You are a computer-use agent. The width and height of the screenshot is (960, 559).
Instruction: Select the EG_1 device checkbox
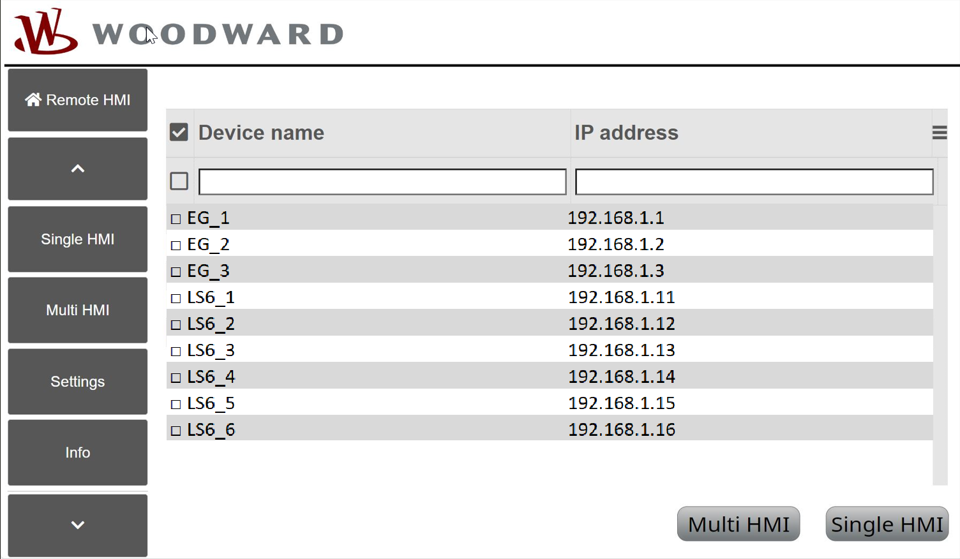click(176, 219)
